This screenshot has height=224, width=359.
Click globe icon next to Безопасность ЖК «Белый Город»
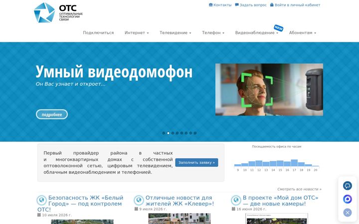tap(41, 200)
